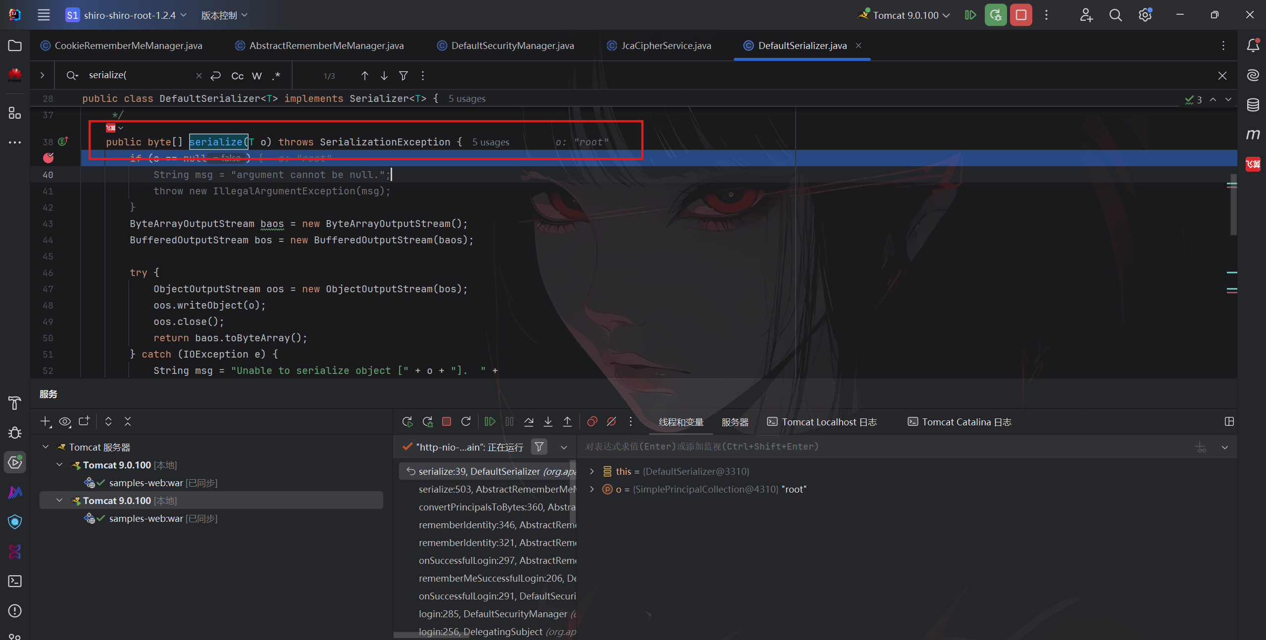
Task: Click the Step Into debug icon
Action: point(548,422)
